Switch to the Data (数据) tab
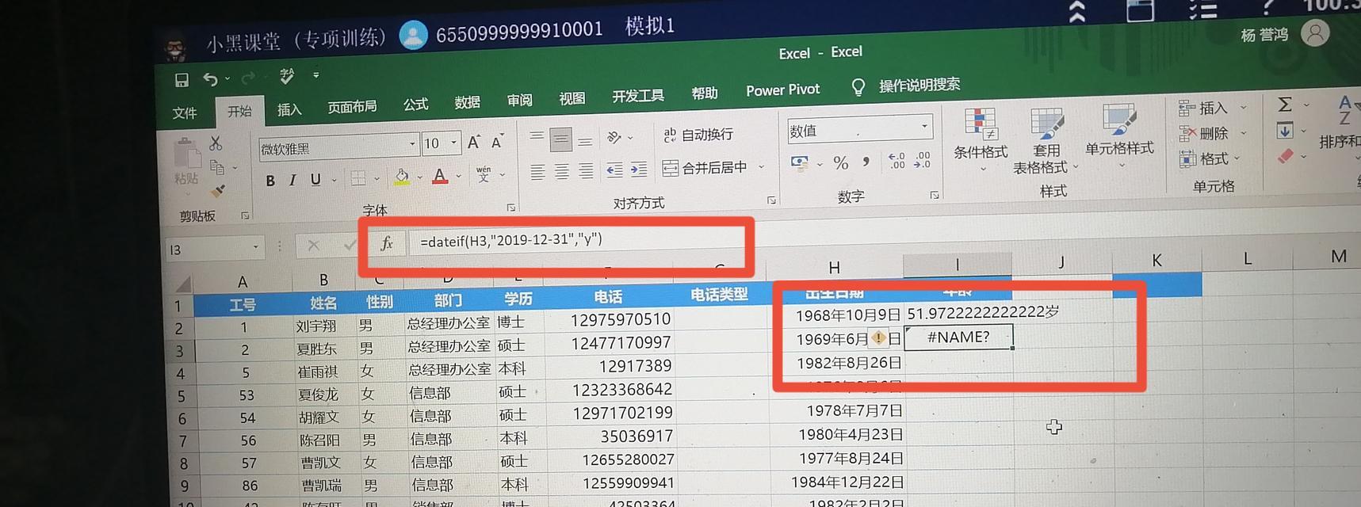 tap(468, 102)
